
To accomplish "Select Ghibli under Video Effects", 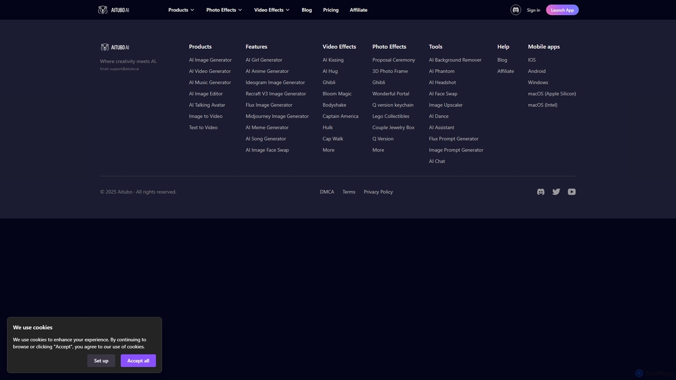I will click(x=329, y=82).
